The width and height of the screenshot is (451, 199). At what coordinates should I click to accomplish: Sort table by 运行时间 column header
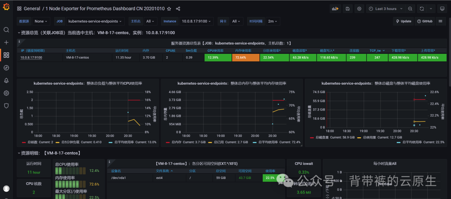[x=122, y=50]
